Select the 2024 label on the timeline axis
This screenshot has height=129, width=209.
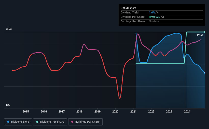coord(187,111)
